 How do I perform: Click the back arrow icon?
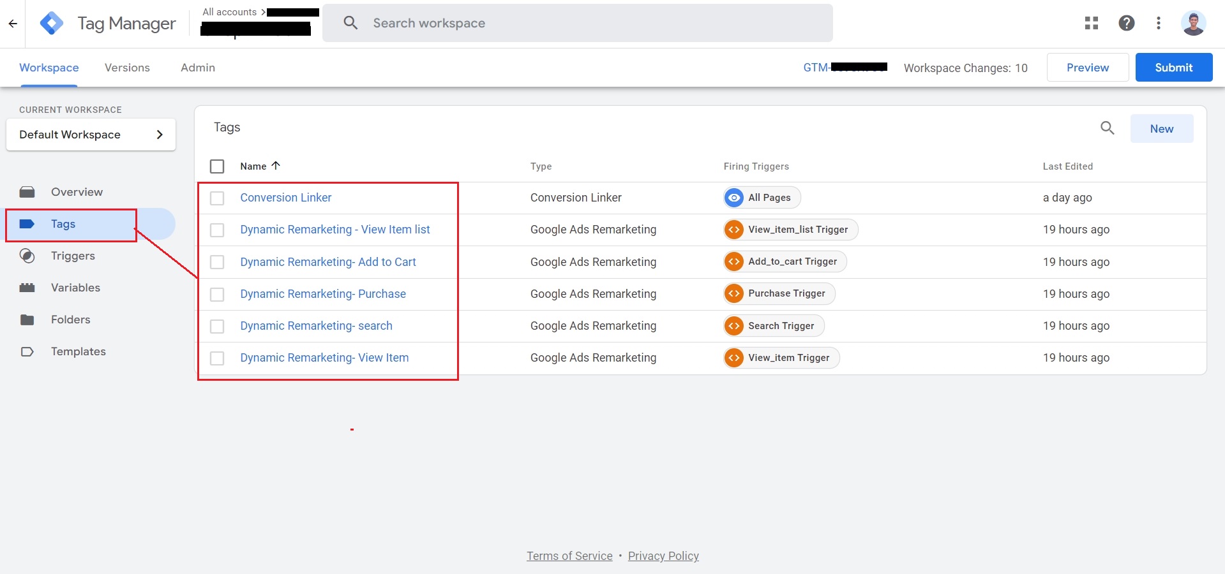13,24
